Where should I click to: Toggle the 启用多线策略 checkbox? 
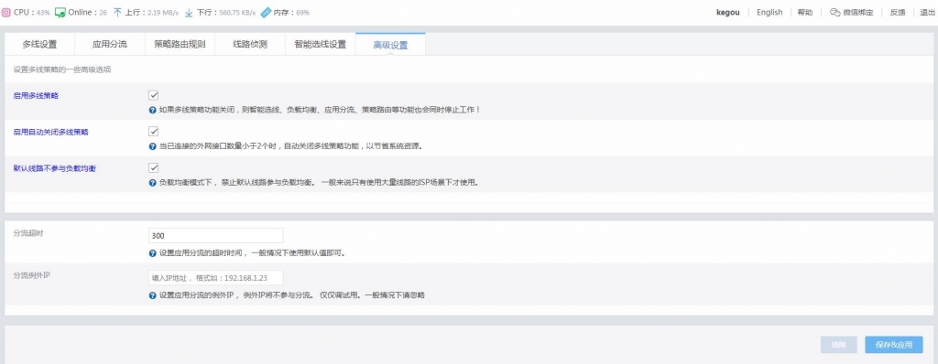coord(153,95)
